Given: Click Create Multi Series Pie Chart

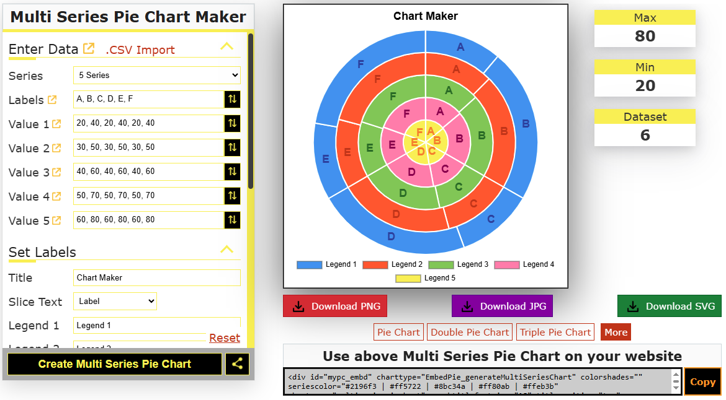Looking at the screenshot, I should pos(114,363).
